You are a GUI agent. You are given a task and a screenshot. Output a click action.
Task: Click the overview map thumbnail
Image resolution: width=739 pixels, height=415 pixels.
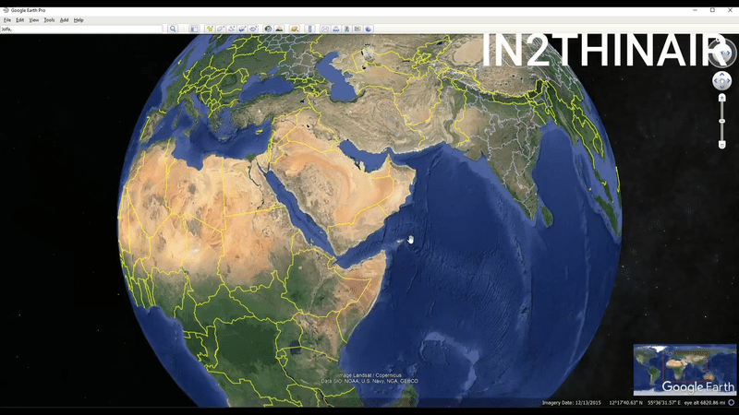click(684, 370)
